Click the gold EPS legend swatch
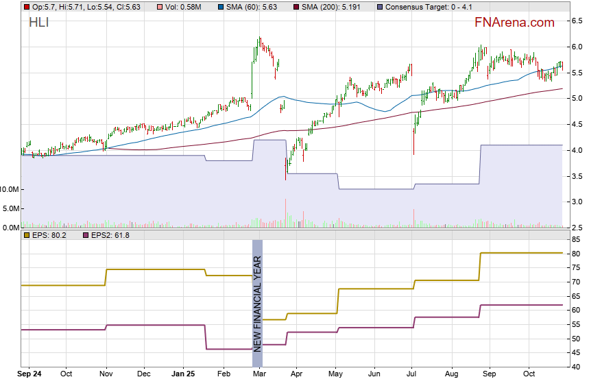The image size is (589, 388). (x=26, y=235)
